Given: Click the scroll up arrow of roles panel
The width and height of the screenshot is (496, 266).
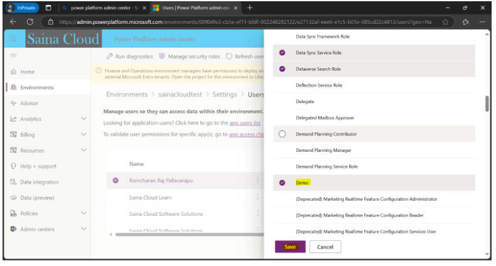Looking at the screenshot, I should tap(487, 35).
